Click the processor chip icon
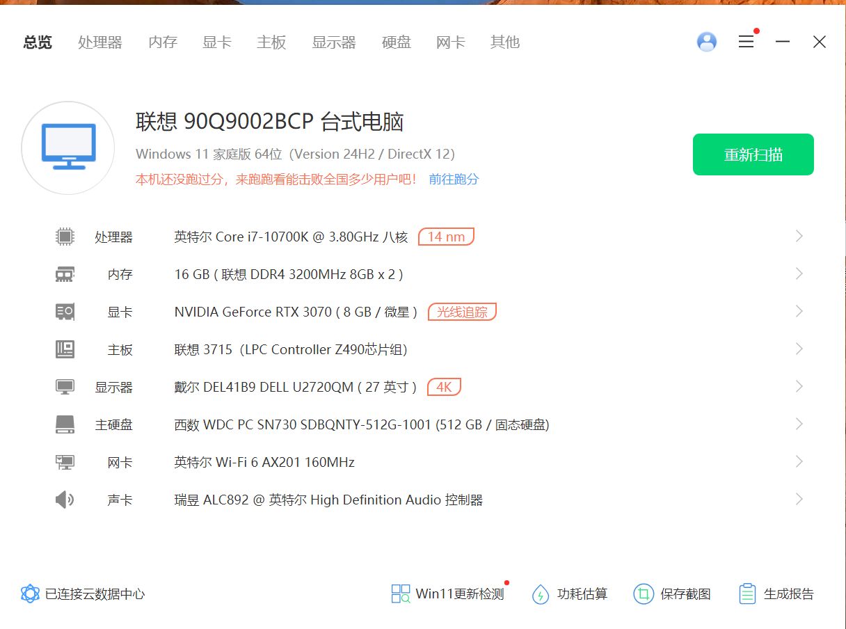The image size is (846, 629). (x=65, y=237)
